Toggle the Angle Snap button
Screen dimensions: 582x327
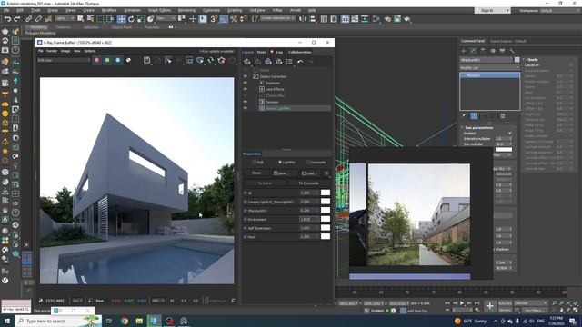(224, 18)
